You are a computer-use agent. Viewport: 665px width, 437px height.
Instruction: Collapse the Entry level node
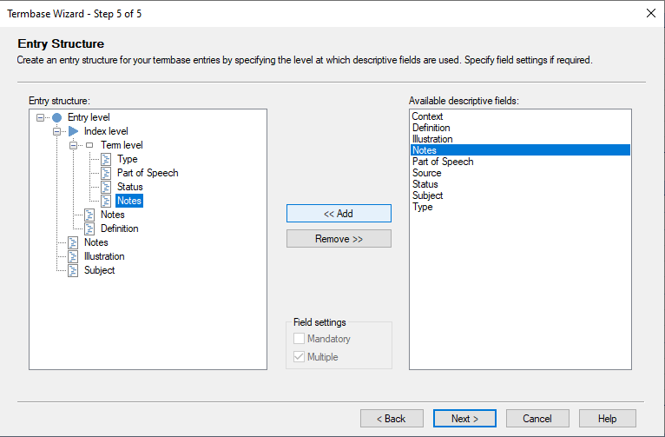[x=40, y=117]
